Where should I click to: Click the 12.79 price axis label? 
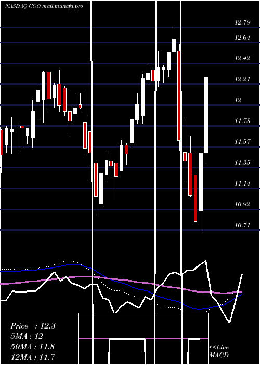(242, 22)
